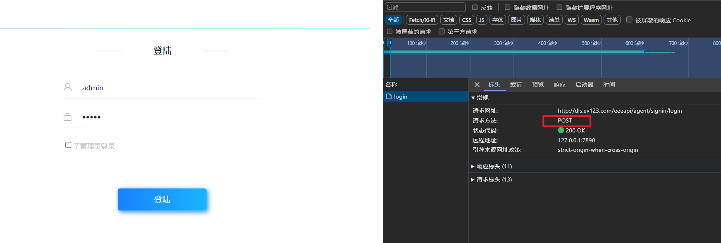Enable the 被屏蔽的请求 checkbox

(x=389, y=31)
